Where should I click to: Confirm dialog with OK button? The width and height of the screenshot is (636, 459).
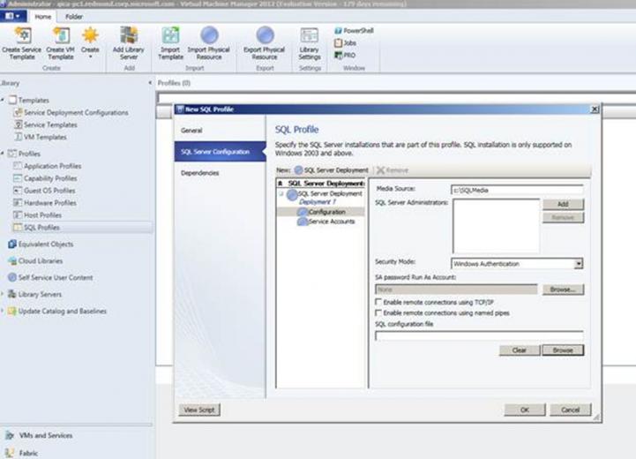point(525,410)
